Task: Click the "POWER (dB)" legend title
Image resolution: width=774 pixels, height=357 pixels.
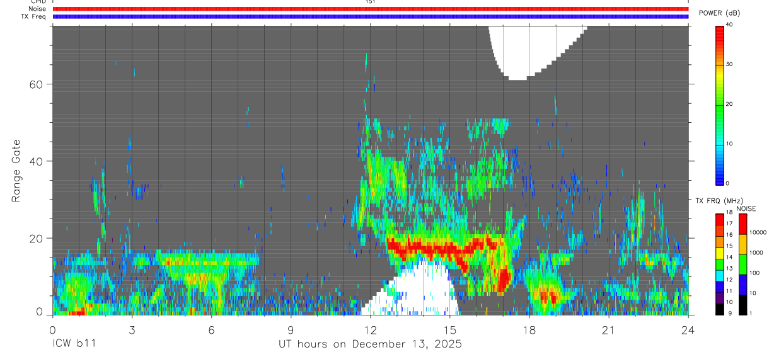Action: [x=719, y=13]
